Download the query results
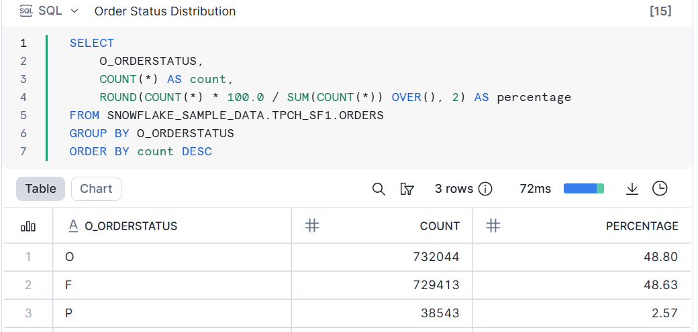This screenshot has width=698, height=332. pos(632,189)
